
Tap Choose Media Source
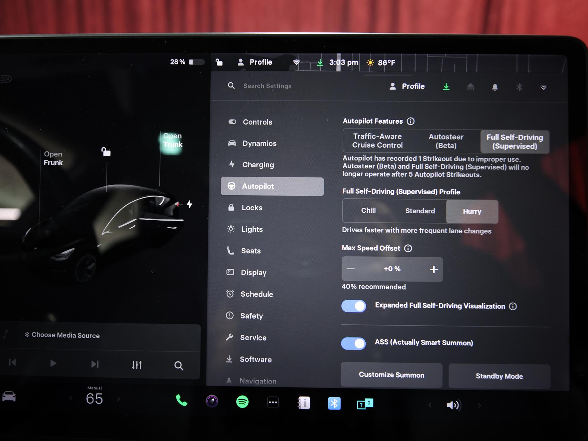coord(62,335)
